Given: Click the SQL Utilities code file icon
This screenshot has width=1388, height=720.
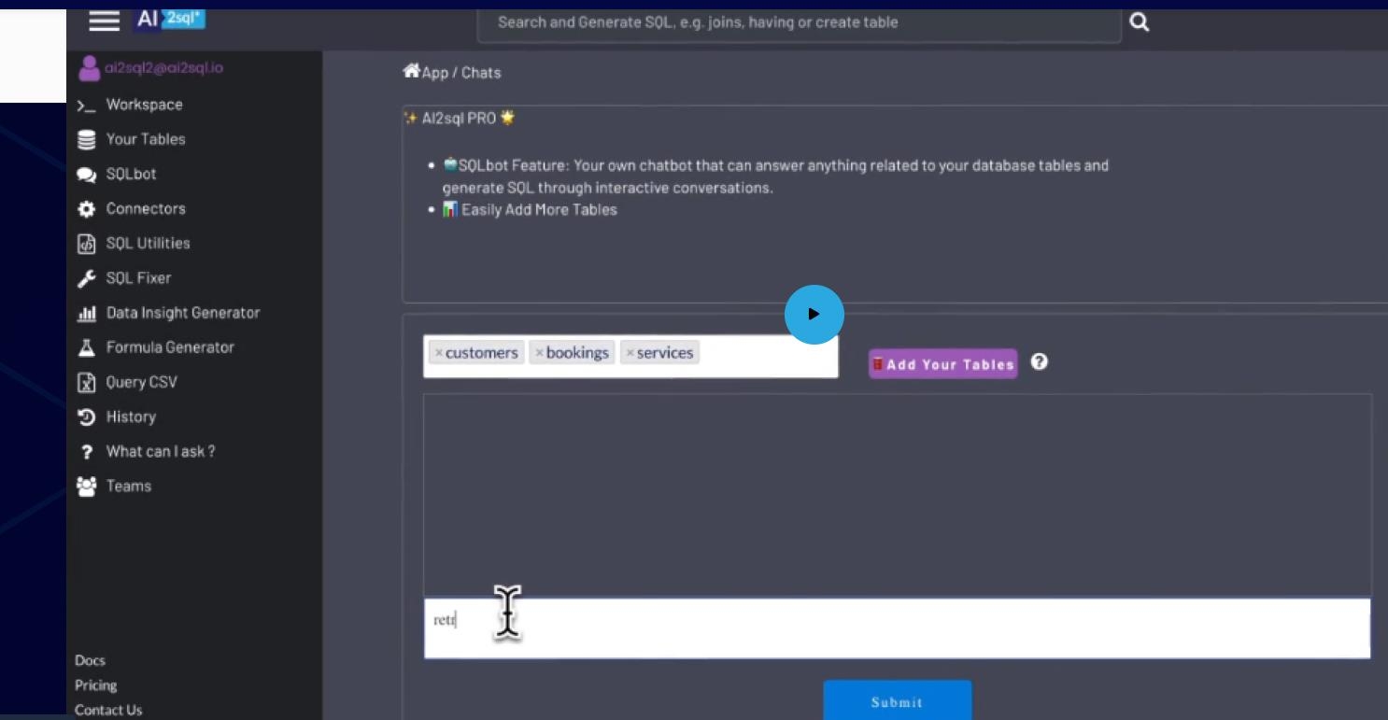Looking at the screenshot, I should tap(87, 244).
